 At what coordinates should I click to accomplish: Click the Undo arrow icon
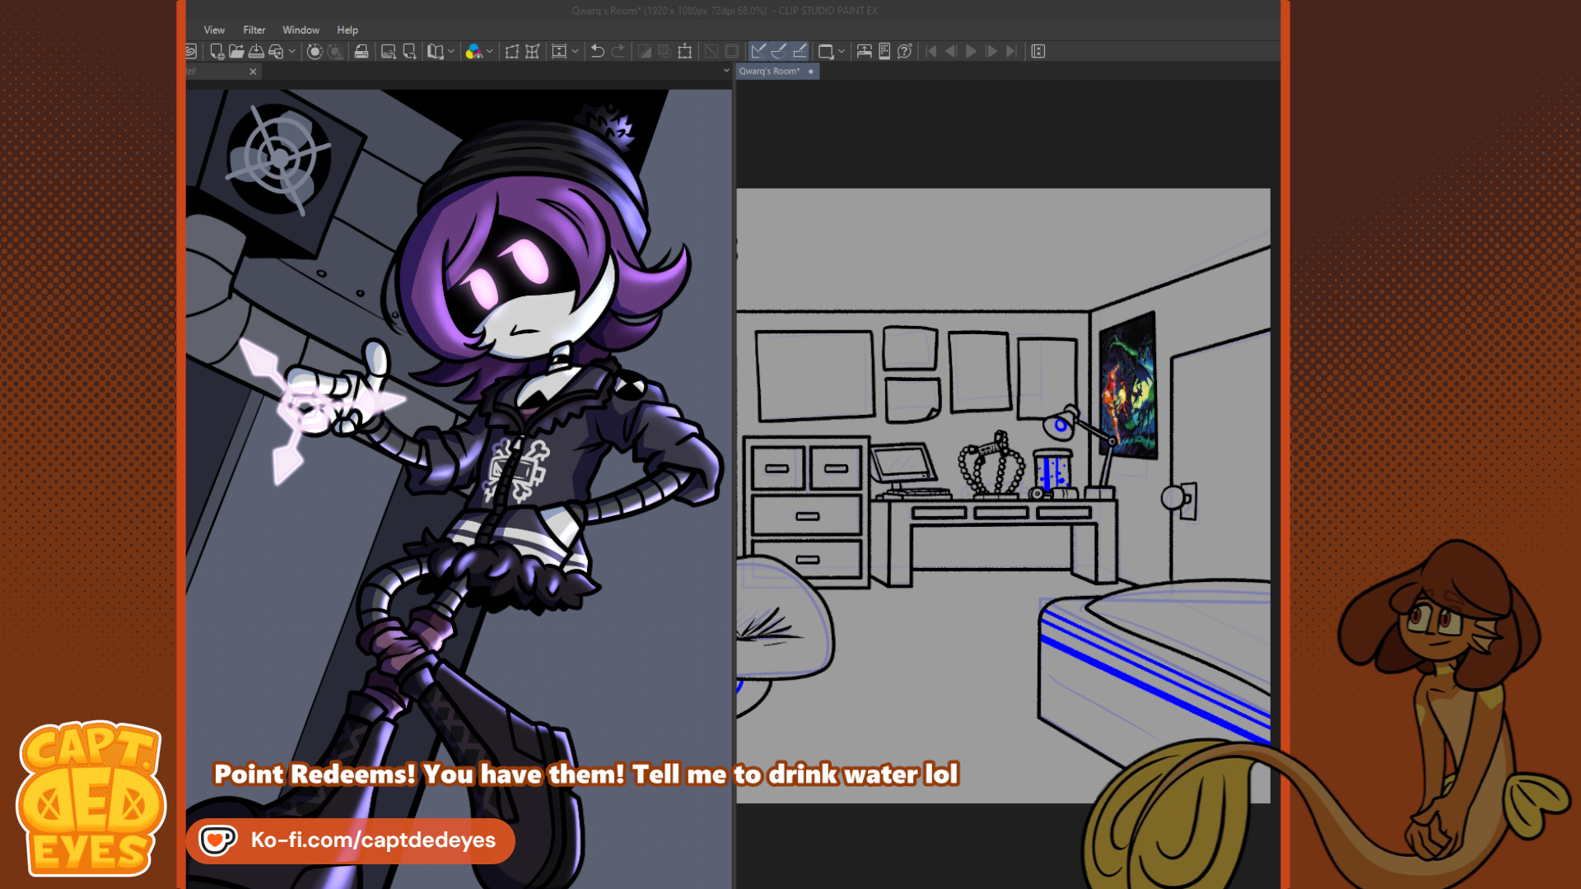tap(598, 51)
